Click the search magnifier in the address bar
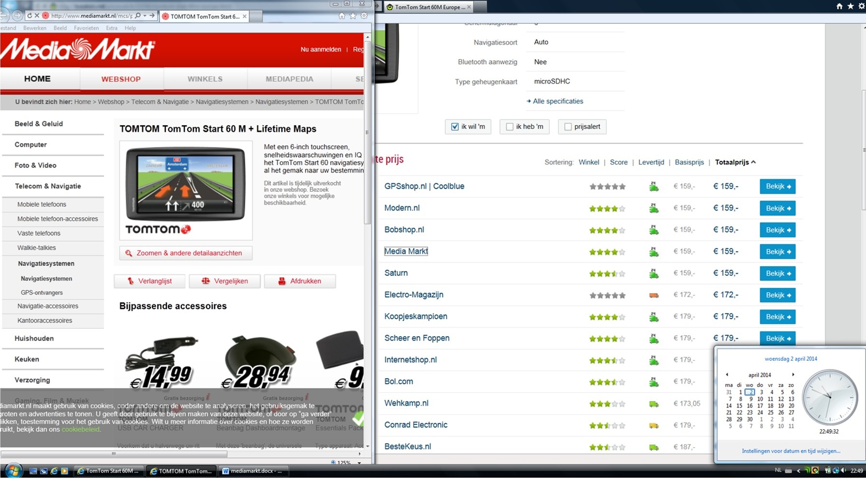866x481 pixels. [138, 16]
